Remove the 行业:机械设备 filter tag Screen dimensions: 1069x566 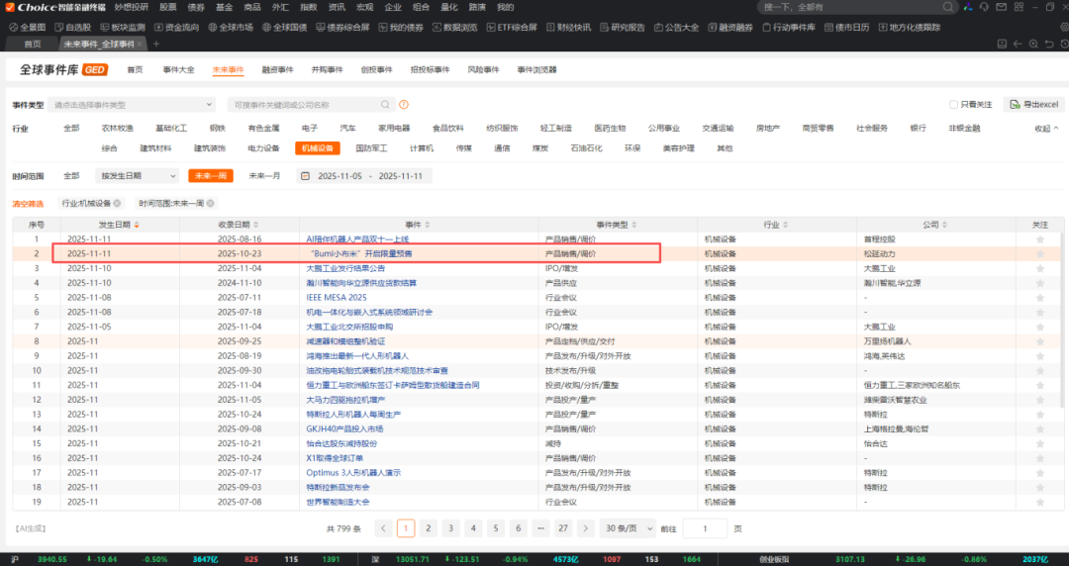(117, 204)
